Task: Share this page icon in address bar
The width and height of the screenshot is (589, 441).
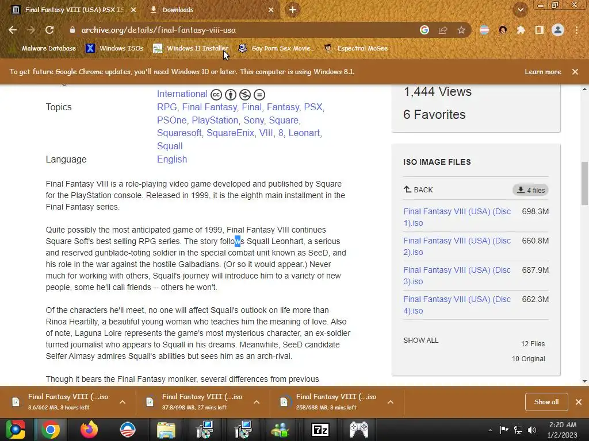Action: (x=443, y=30)
